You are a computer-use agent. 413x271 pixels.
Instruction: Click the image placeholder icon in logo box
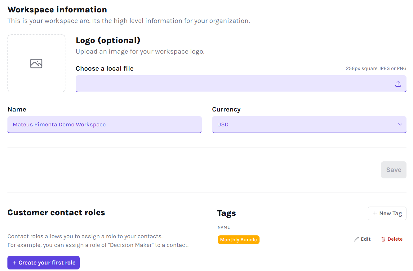point(36,63)
